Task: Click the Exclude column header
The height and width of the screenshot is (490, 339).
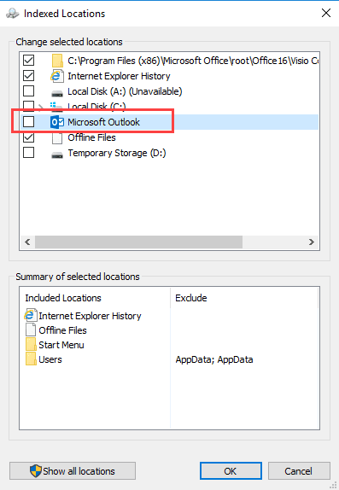Action: 244,298
